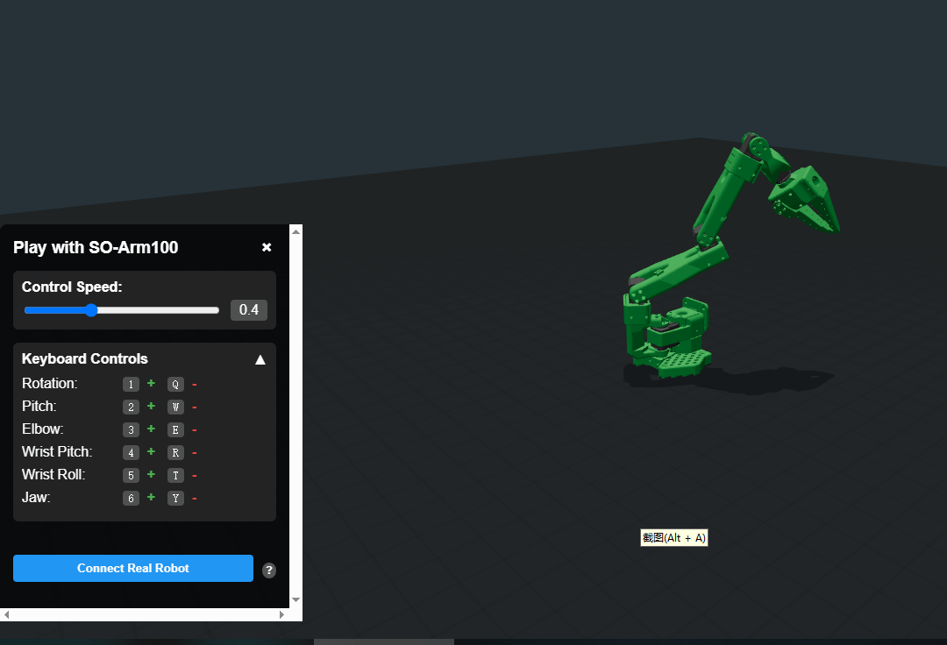The image size is (947, 645).
Task: Click the Control Speed slider handle
Action: (91, 310)
